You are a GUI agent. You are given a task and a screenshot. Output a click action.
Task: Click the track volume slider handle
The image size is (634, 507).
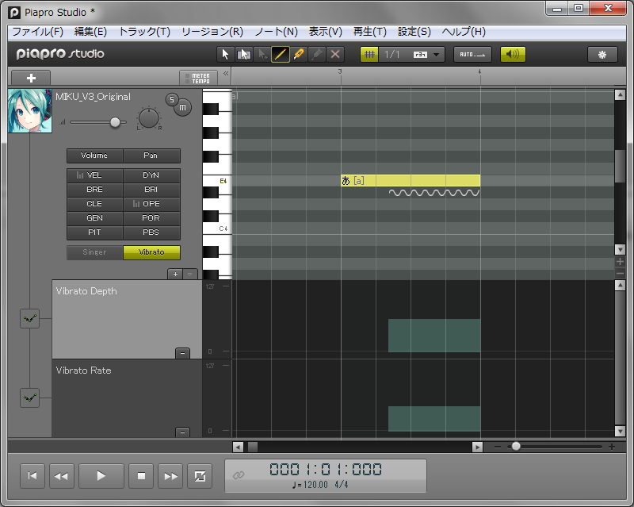click(115, 122)
